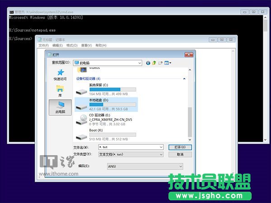Screen dimensions: 271x203
Task: Select the 系统保留 (C:) drive
Action: click(x=106, y=89)
